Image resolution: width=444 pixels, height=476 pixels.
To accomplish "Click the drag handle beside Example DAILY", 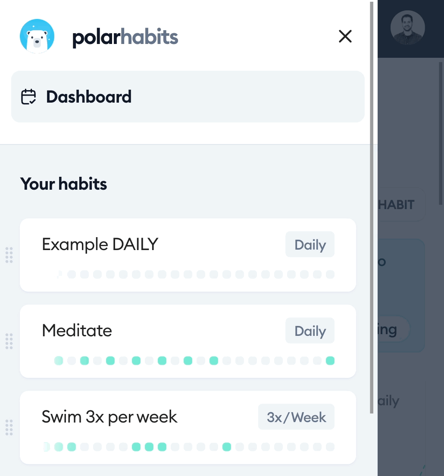I will (9, 255).
